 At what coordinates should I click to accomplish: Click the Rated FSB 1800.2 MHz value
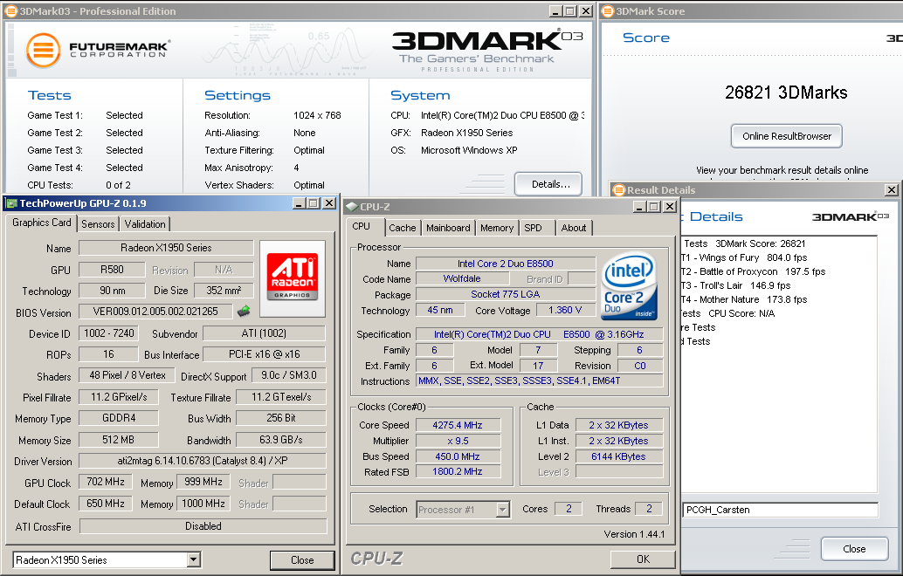(x=458, y=471)
